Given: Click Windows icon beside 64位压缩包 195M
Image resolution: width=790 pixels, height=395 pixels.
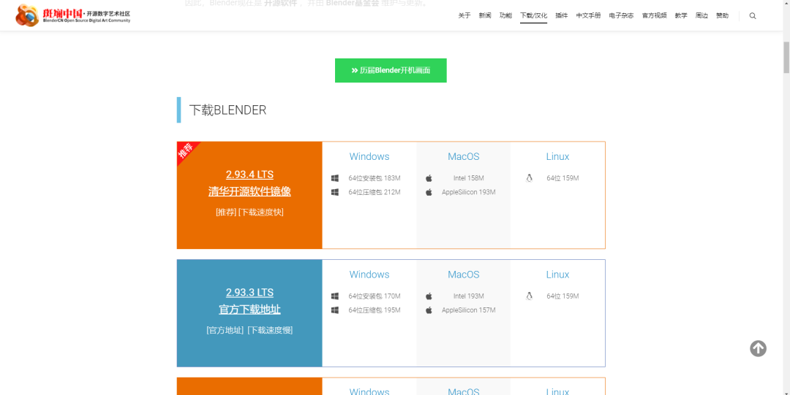Looking at the screenshot, I should (335, 310).
